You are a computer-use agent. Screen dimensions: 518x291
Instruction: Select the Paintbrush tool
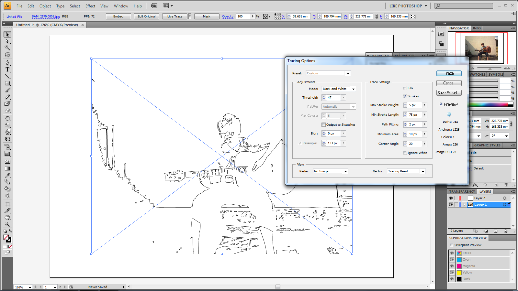tap(7, 90)
